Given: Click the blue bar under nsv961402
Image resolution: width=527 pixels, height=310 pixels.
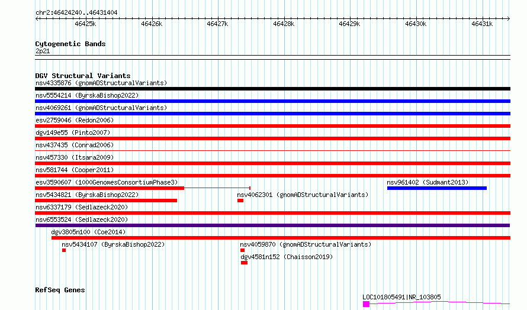Looking at the screenshot, I should [x=437, y=188].
